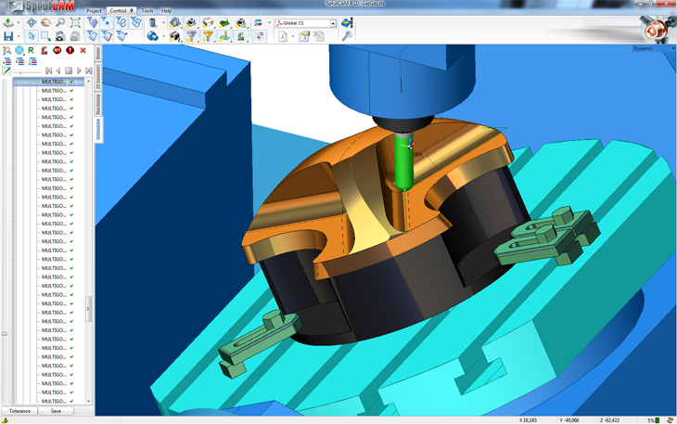The height and width of the screenshot is (424, 677).
Task: Click the save project floppy icon
Action: (8, 36)
